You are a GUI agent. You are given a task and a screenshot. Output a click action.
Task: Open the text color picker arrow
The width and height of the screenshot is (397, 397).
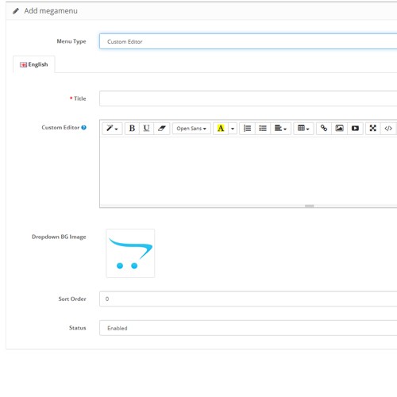coord(233,129)
